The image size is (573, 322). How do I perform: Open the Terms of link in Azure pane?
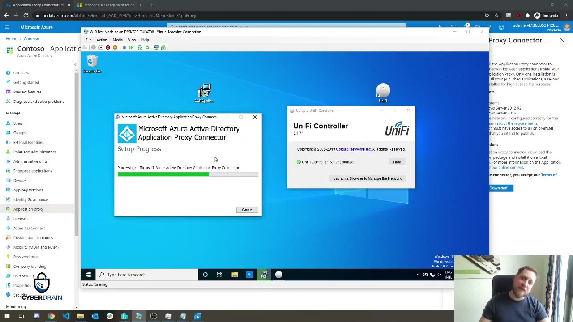click(x=548, y=175)
